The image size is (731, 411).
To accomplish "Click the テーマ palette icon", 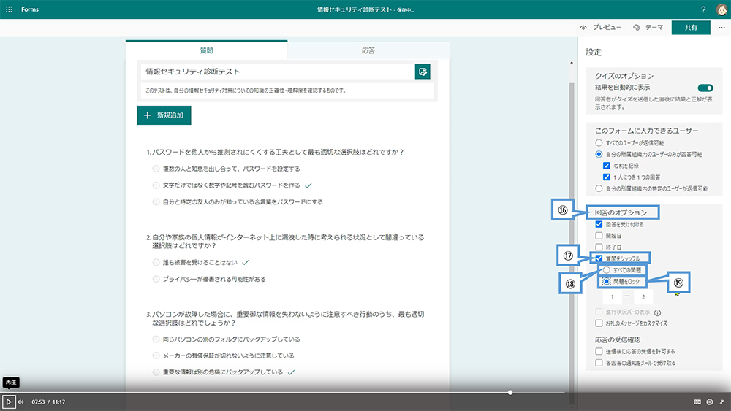I will click(x=637, y=28).
